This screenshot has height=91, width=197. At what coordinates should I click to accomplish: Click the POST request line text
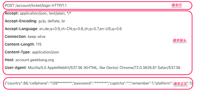(36, 6)
